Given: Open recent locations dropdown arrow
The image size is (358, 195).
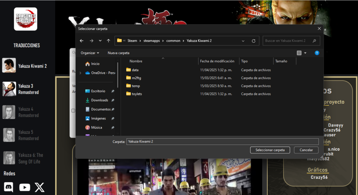Looking at the screenshot, I should point(100,41).
